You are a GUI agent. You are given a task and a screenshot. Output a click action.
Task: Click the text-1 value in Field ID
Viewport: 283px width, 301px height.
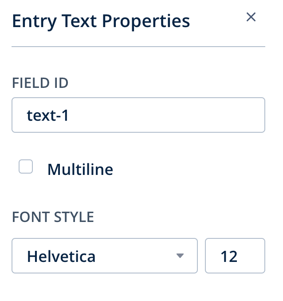[49, 115]
